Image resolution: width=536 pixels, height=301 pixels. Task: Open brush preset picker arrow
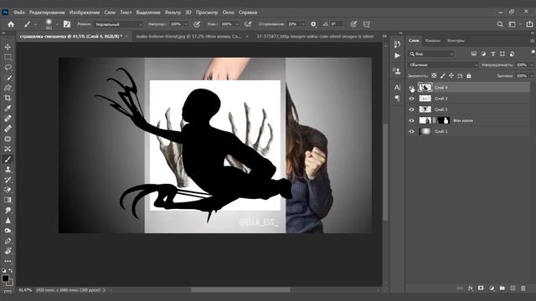[x=57, y=24]
